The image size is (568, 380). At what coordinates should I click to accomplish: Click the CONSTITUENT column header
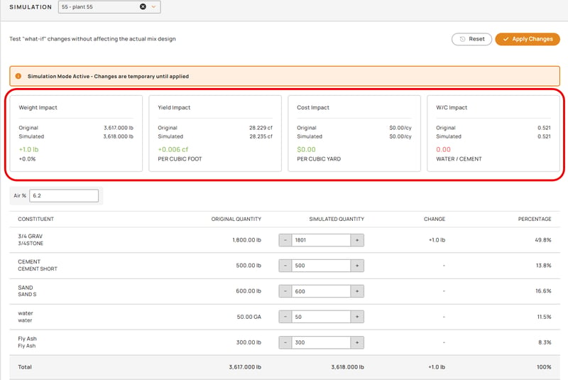coord(36,219)
